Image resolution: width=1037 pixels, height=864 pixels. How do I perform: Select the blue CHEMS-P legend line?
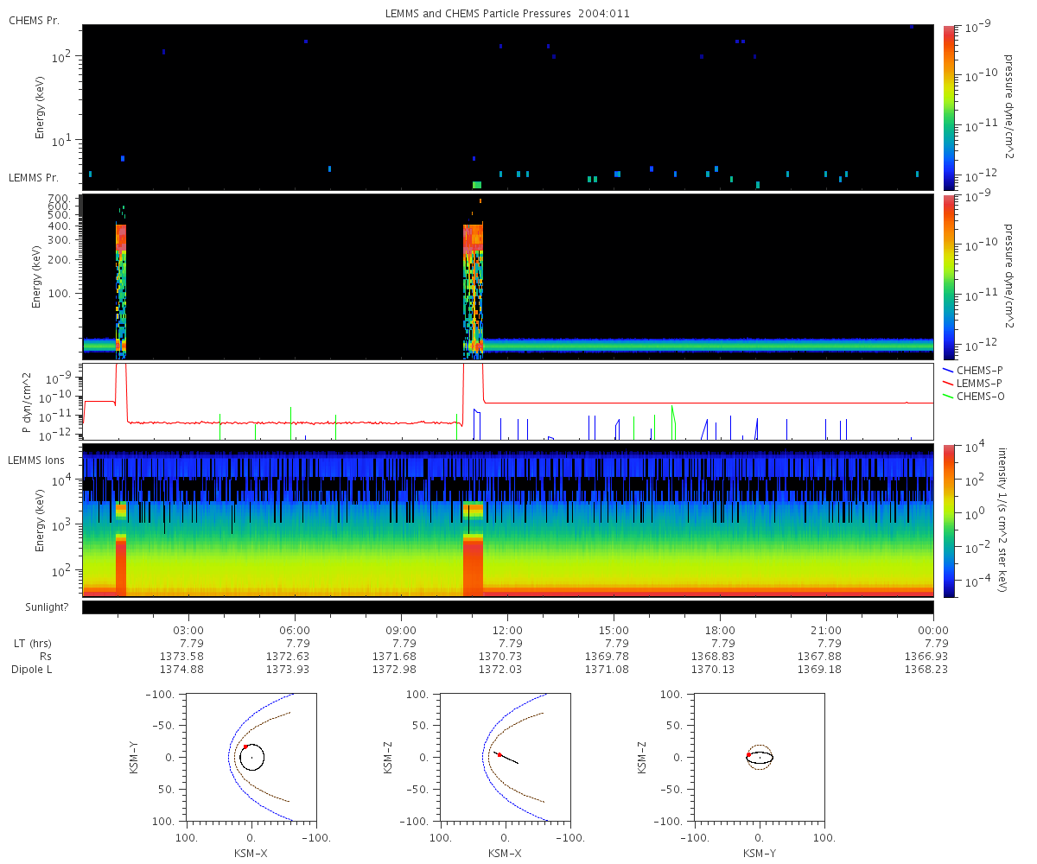949,370
